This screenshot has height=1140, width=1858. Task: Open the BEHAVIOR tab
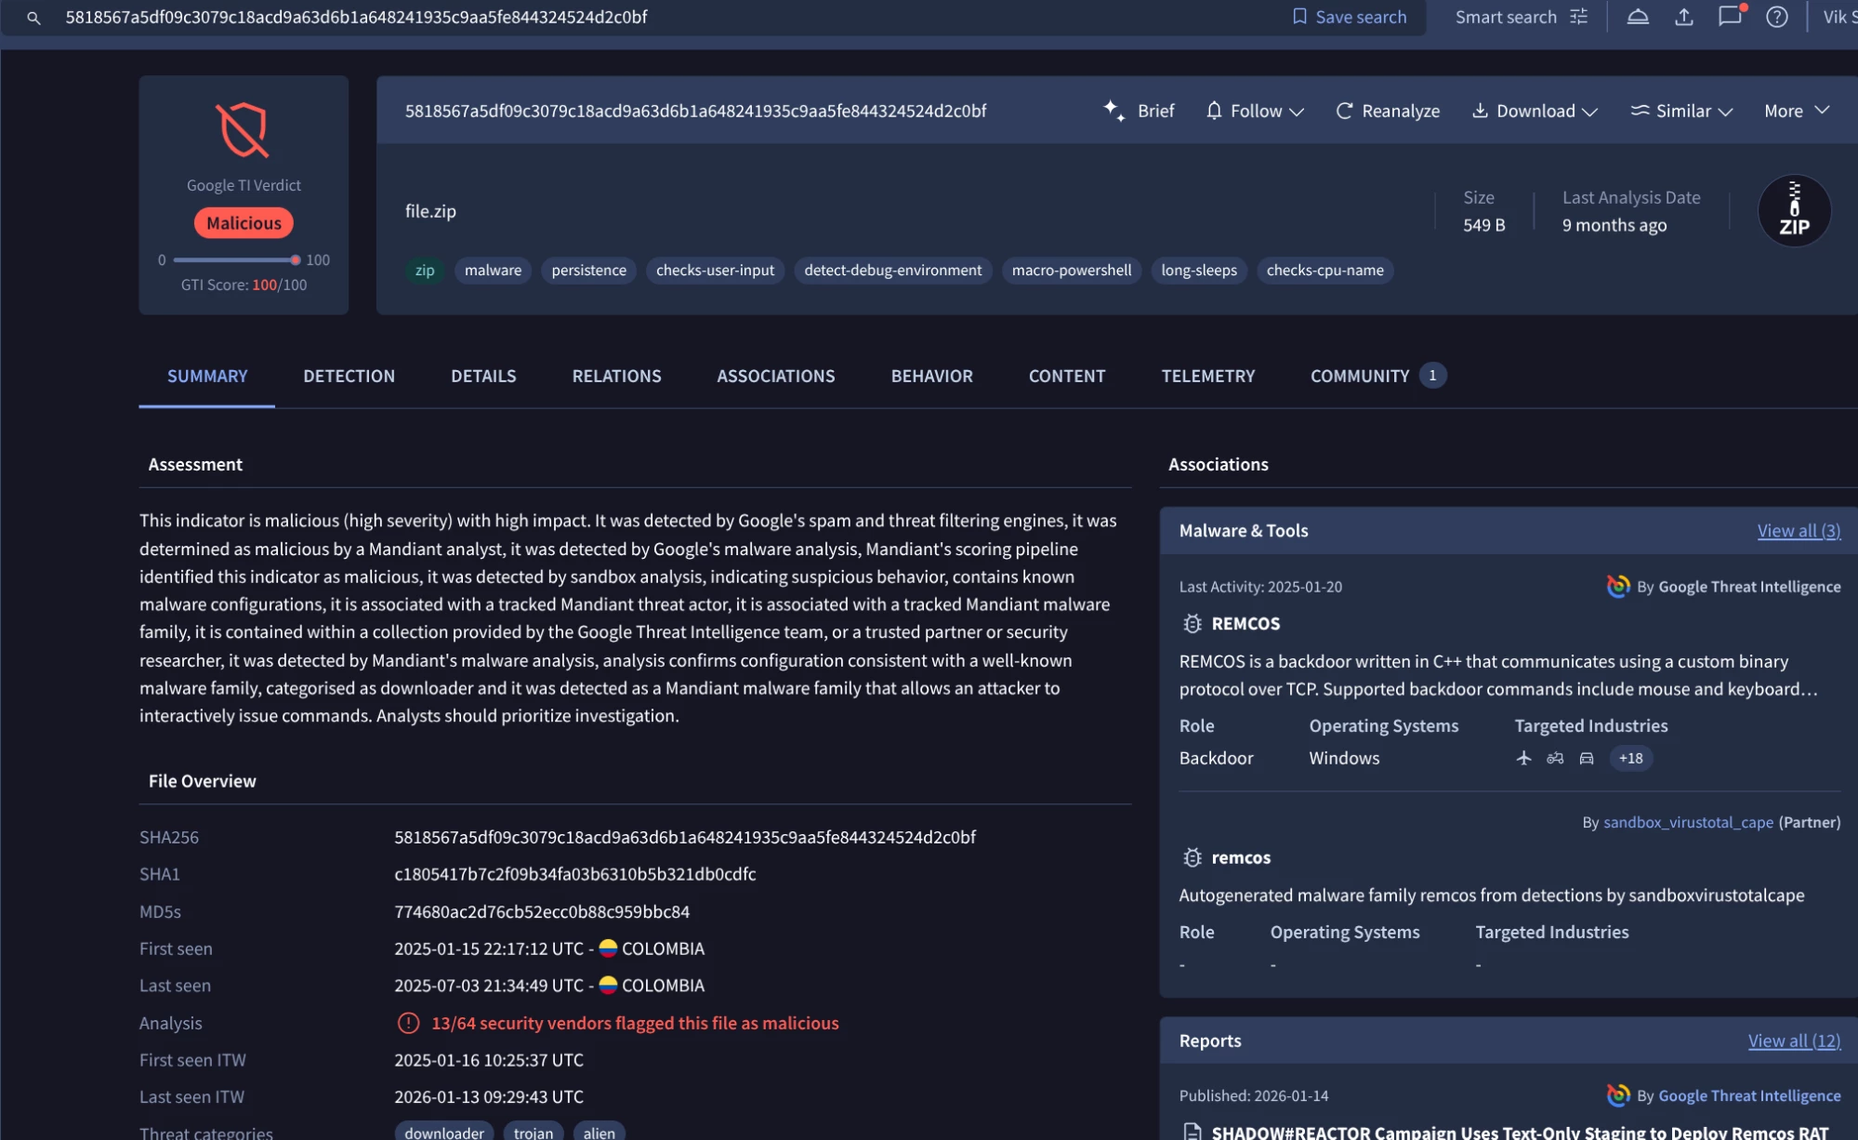[931, 376]
